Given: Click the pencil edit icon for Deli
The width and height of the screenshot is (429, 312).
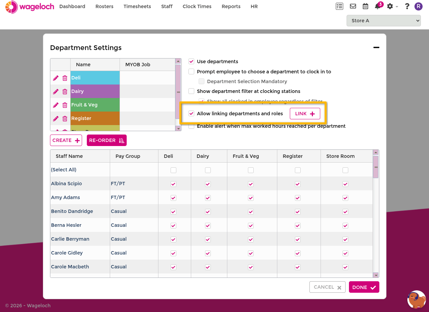Looking at the screenshot, I should (56, 78).
